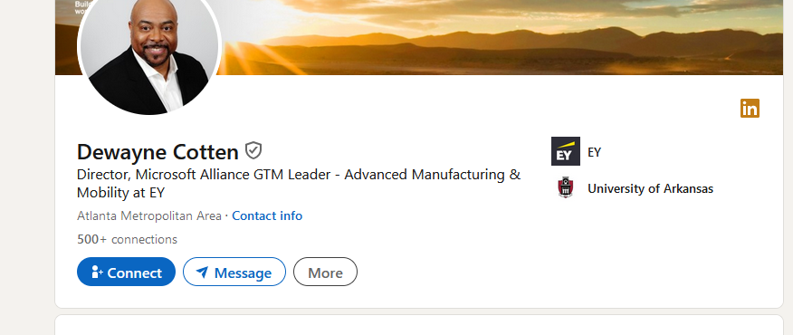Screen dimensions: 793x335
Task: Open University of Arkansas text link
Action: 650,188
